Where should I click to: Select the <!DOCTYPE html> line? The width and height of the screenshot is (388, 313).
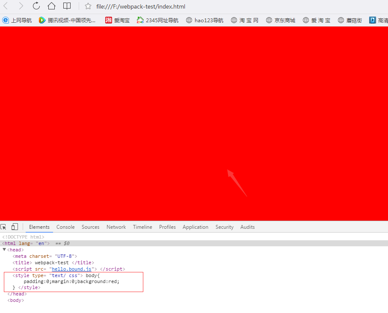point(23,237)
